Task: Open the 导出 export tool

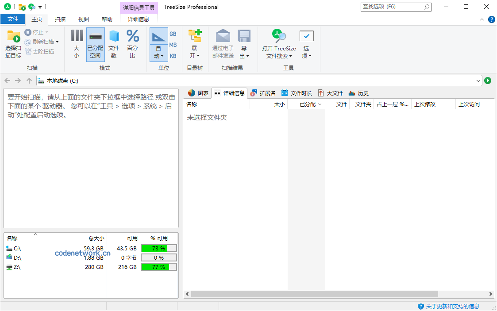Action: (244, 43)
